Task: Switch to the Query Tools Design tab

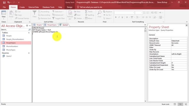Action: (x=70, y=7)
